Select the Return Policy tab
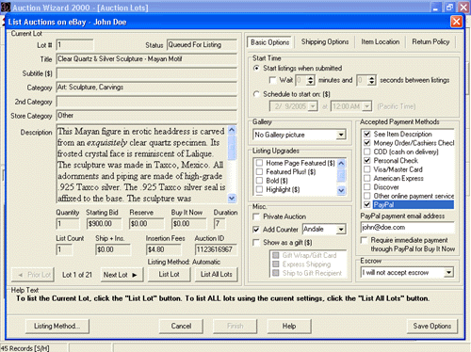471x352 pixels. (430, 42)
